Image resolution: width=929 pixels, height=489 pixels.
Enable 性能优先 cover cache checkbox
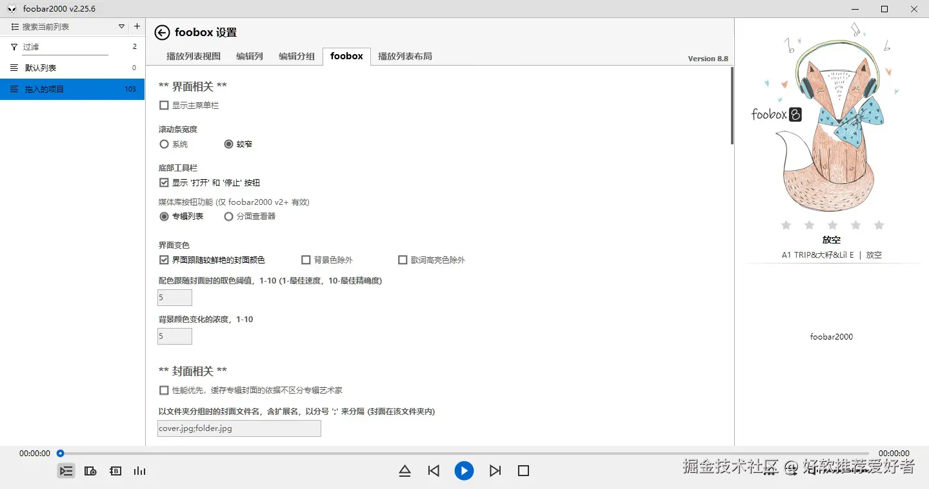tap(164, 390)
